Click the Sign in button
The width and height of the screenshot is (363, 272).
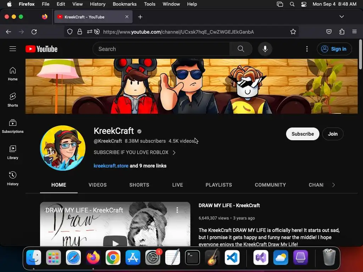coord(334,49)
